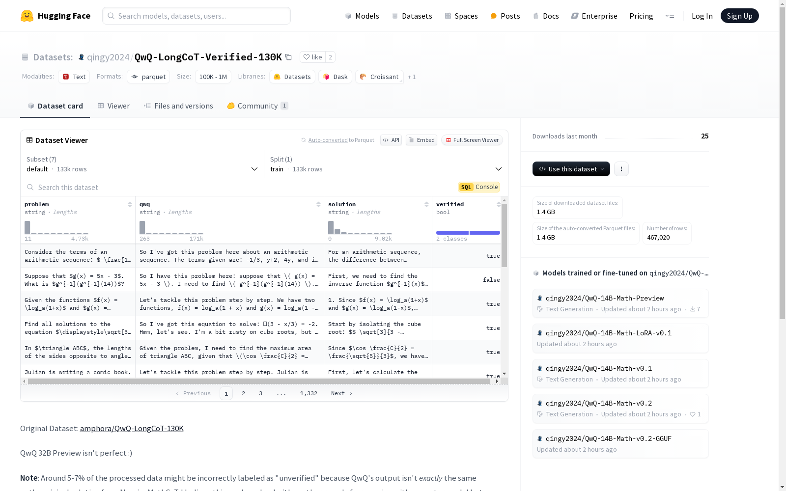Open the SQL Console
This screenshot has height=491, width=786.
479,187
